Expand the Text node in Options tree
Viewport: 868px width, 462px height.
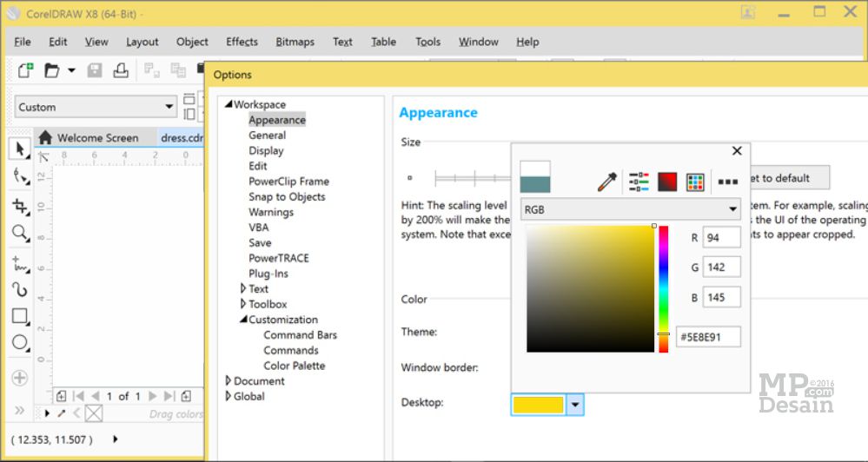(x=243, y=288)
